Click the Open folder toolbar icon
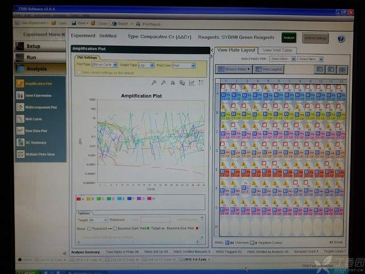Viewport: 365px width, 274px height. [54, 23]
